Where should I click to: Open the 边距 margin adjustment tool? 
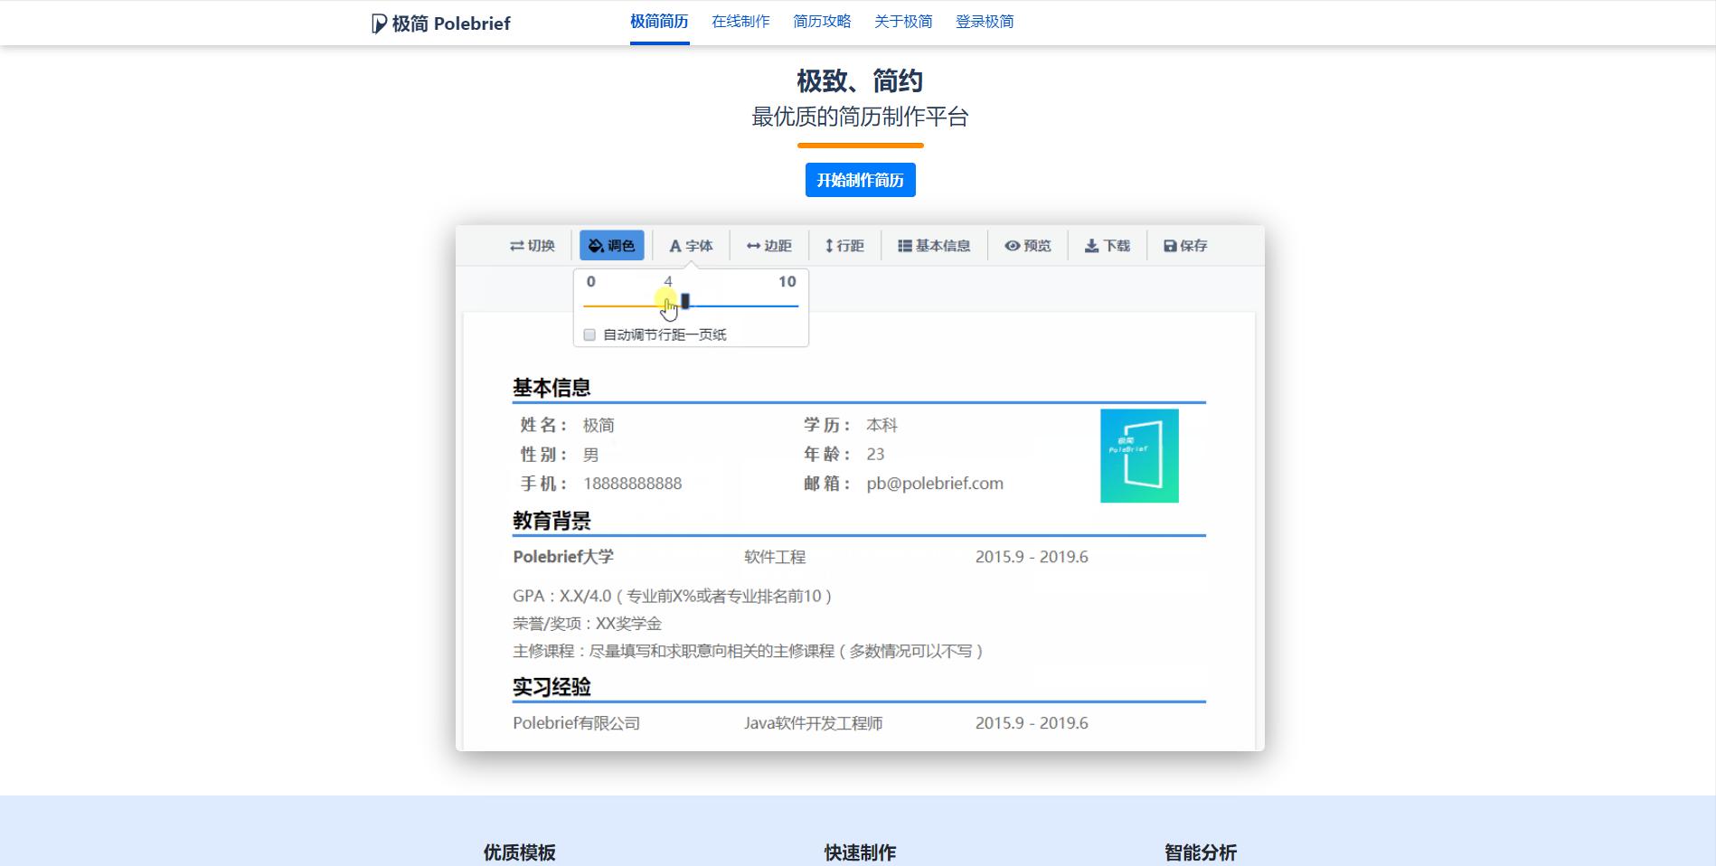pos(769,245)
